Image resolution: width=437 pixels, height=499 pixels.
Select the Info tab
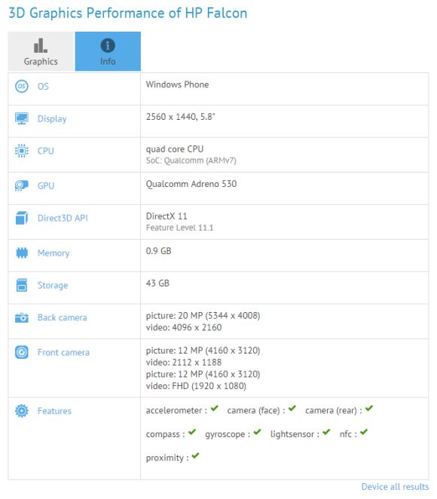108,51
